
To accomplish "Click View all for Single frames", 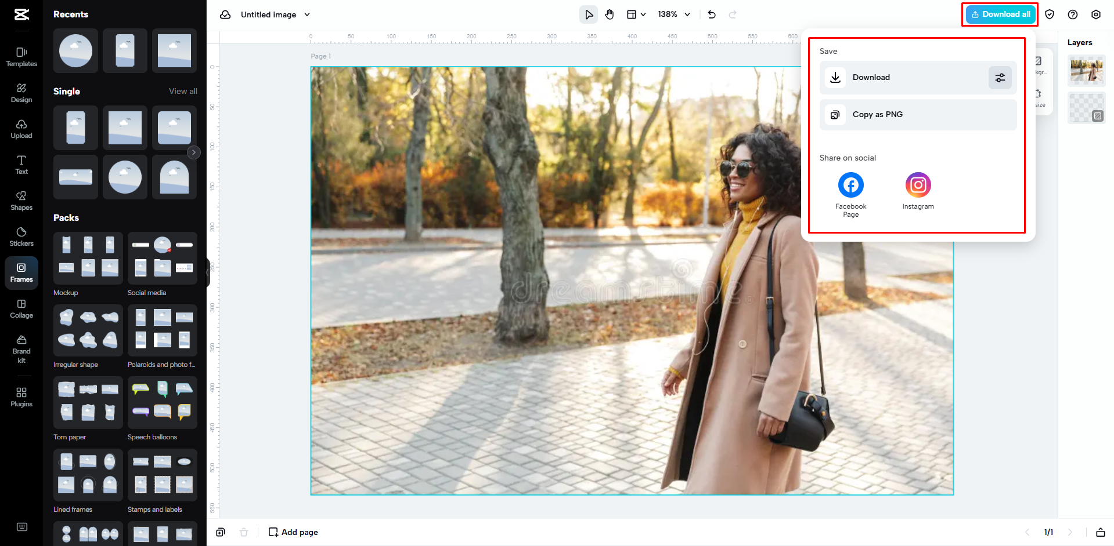I will [x=183, y=92].
